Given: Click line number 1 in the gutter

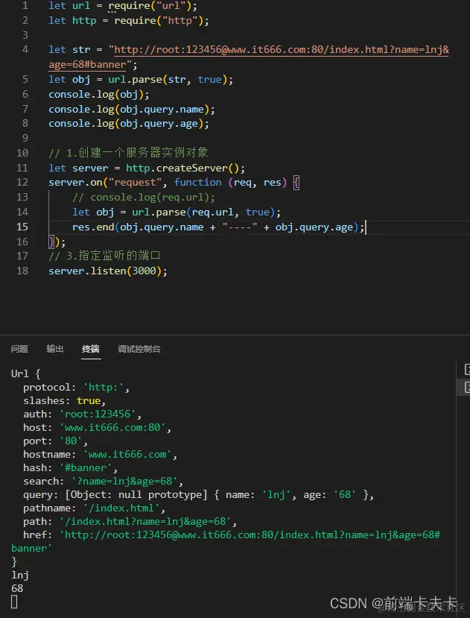Looking at the screenshot, I should [25, 5].
